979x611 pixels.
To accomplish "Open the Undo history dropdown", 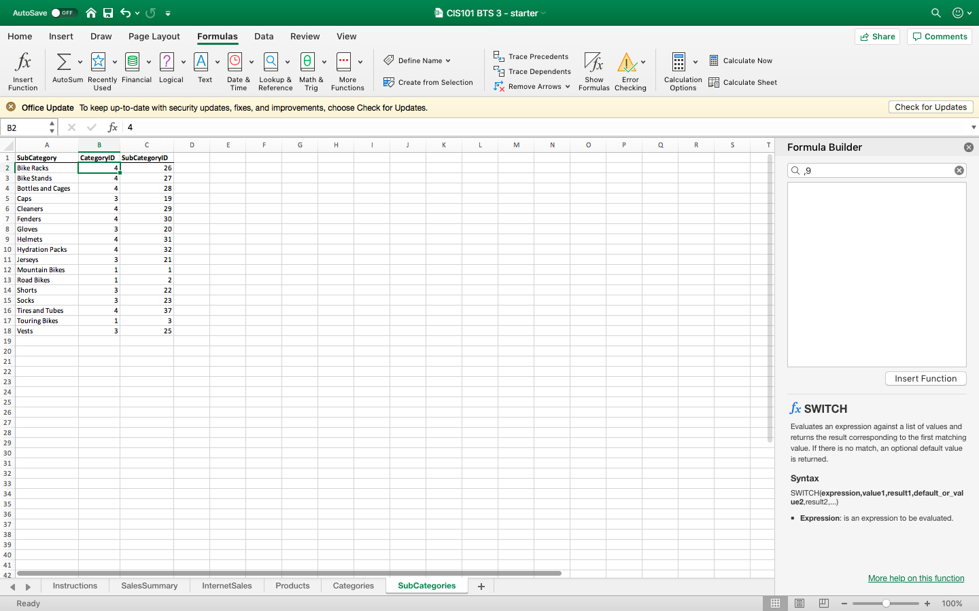I will pyautogui.click(x=137, y=13).
